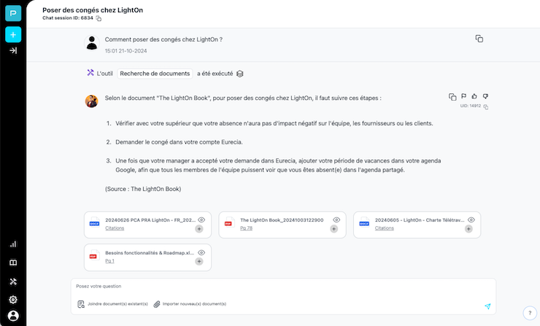
Task: Expand the sidebar with the arrow icon
Action: 13,50
